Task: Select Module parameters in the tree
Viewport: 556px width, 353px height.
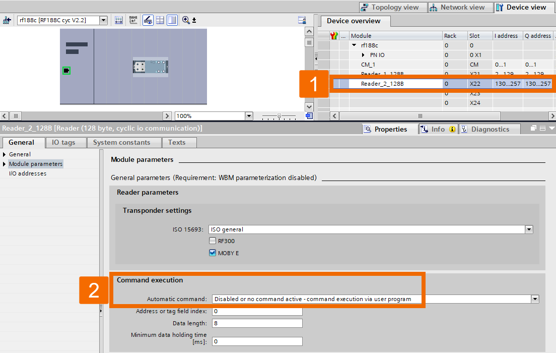Action: [36, 164]
